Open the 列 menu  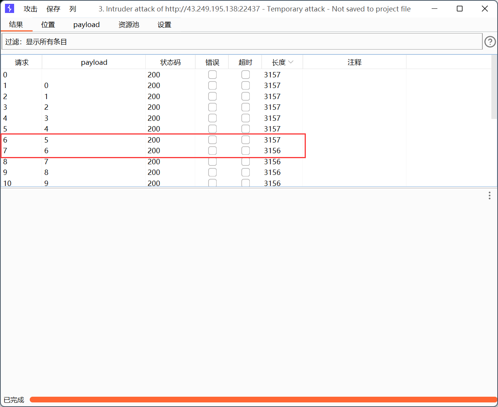[x=73, y=9]
